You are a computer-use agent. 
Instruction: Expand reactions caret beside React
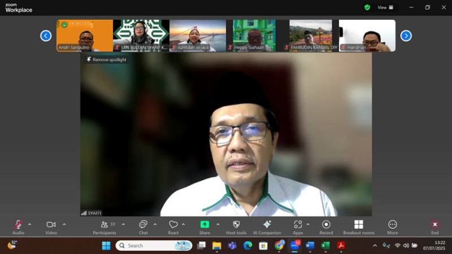pos(183,224)
